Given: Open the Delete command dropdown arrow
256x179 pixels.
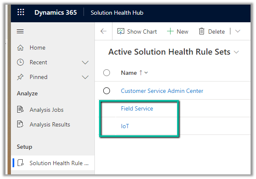Looking at the screenshot, I should (238, 32).
